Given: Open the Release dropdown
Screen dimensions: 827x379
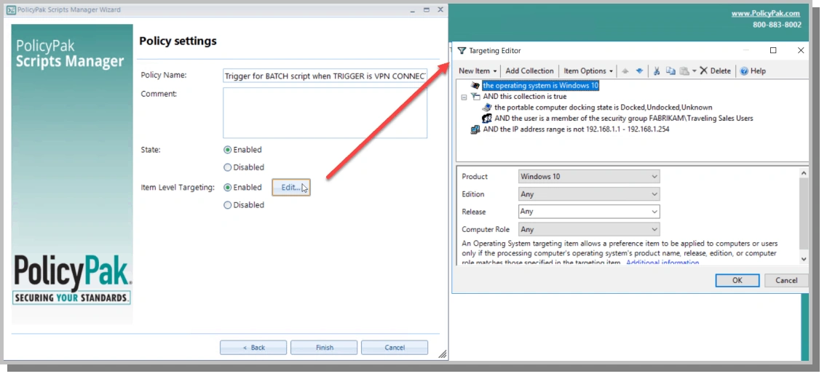Looking at the screenshot, I should 589,212.
